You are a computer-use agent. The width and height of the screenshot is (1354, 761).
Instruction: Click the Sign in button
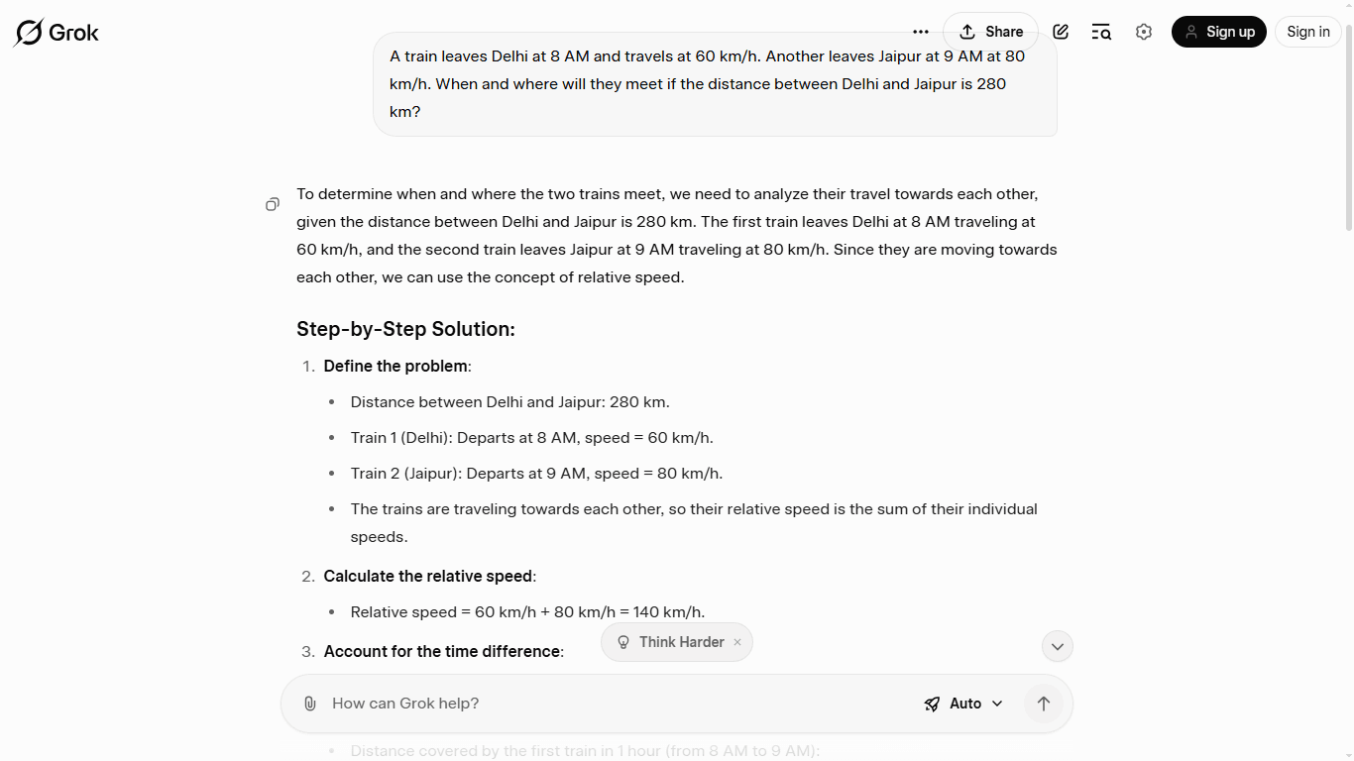click(x=1307, y=32)
